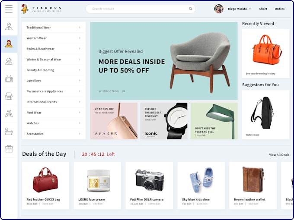Expand the Western Wear arrow

[80, 38]
